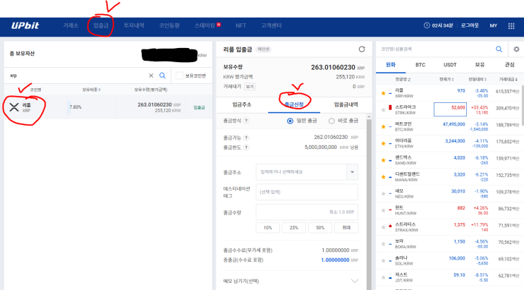The width and height of the screenshot is (524, 290).
Task: Open the 출금주소 dropdown arrow
Action: (x=352, y=172)
